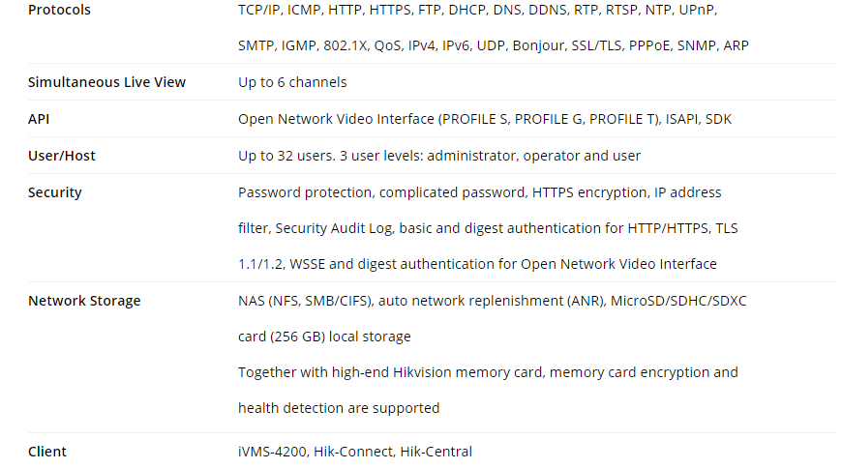Screen dimensions: 842x469
Task: Click the 'filter, Security Audit Log' line
Action: [488, 228]
